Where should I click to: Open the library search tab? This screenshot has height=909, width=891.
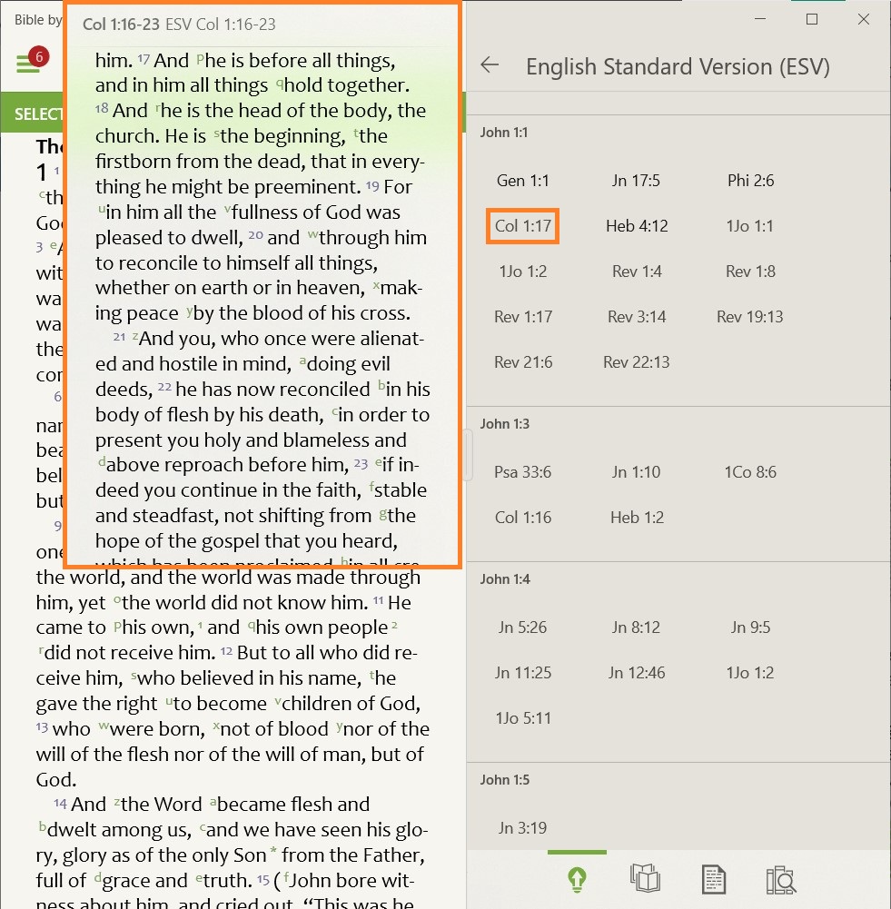click(781, 879)
